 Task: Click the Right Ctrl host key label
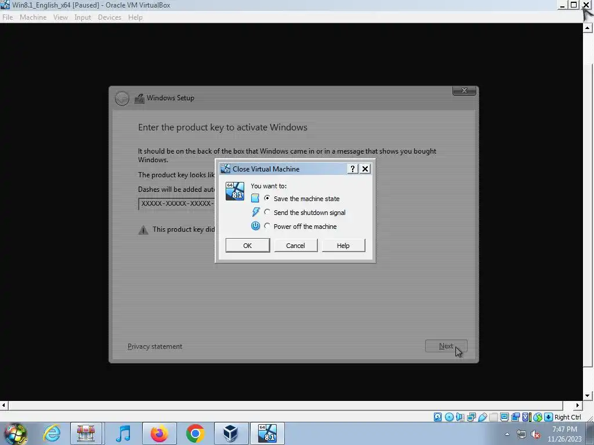click(567, 417)
